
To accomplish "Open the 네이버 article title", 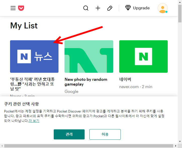I will tap(125, 79).
